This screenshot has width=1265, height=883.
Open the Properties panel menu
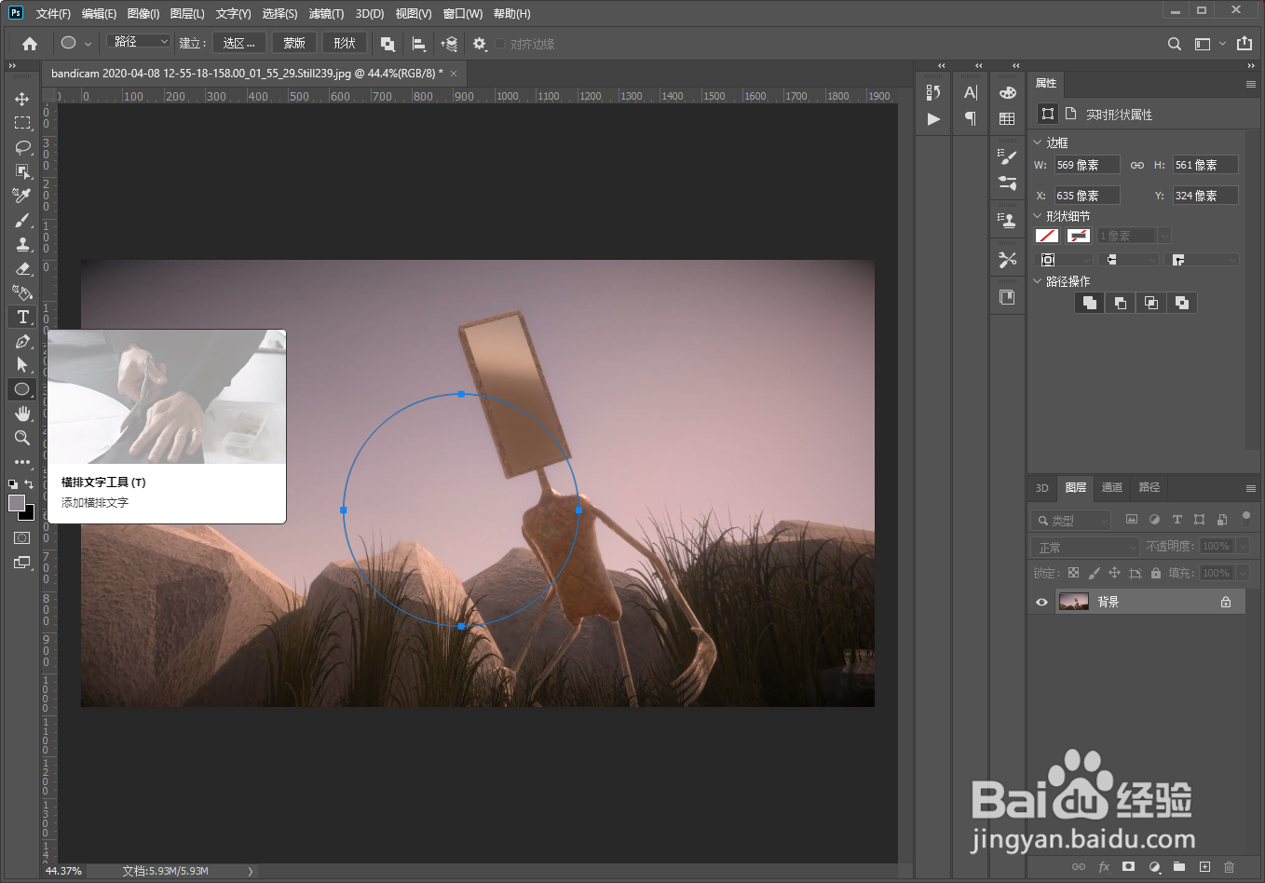(1251, 84)
